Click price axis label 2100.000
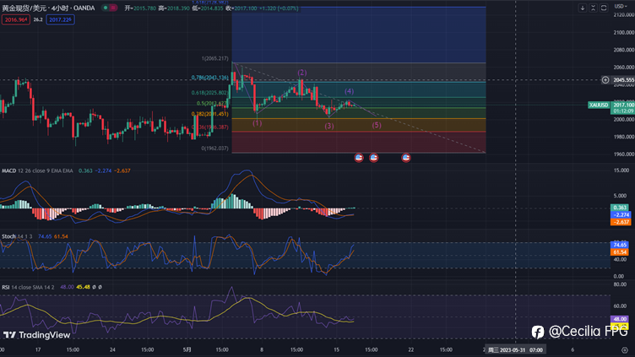 [x=624, y=32]
